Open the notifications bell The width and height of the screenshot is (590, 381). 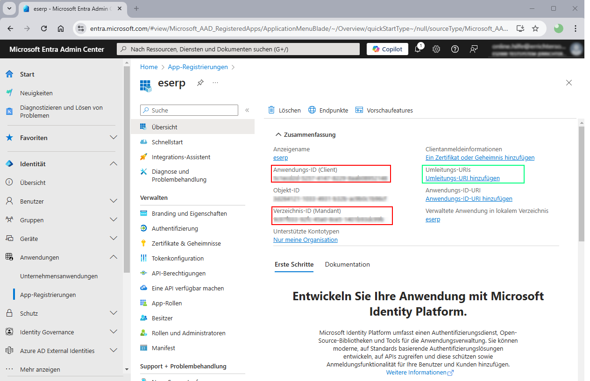click(x=418, y=49)
